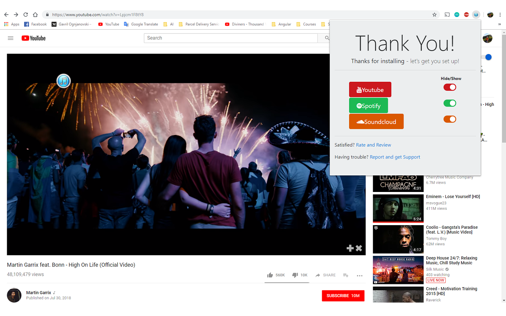Click the teal 'm' extension icon
Screen dimensions: 506x316
457,15
